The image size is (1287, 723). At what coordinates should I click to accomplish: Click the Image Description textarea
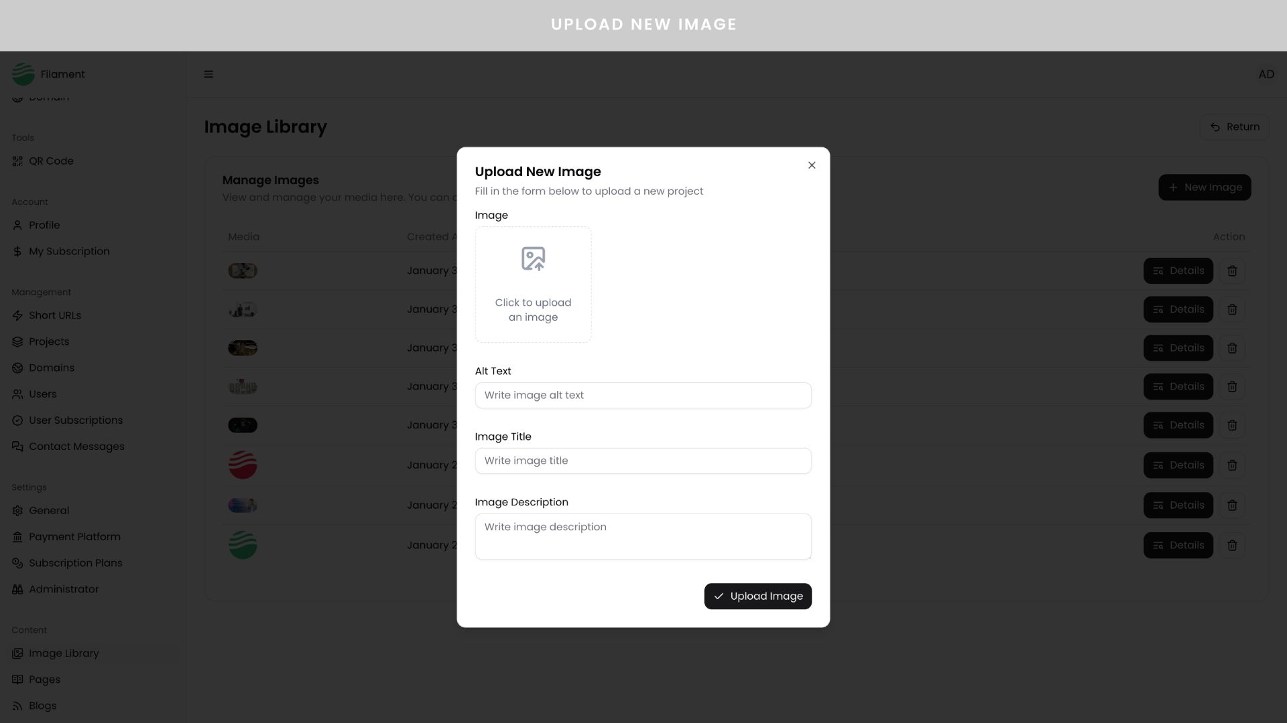(x=643, y=536)
